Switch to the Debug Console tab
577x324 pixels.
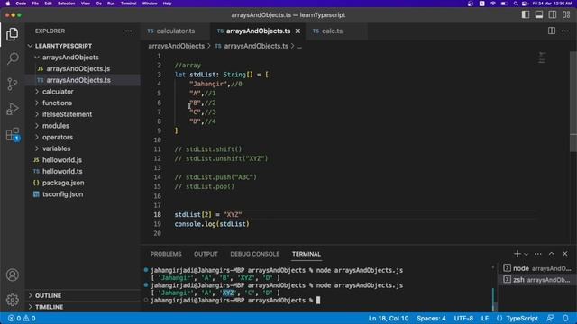point(254,254)
